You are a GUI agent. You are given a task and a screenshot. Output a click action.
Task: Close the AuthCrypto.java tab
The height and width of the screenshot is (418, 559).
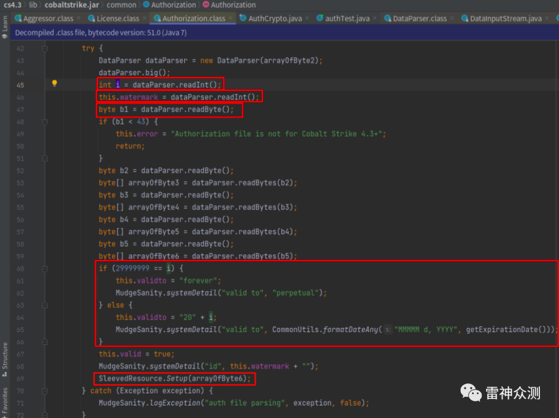point(307,18)
